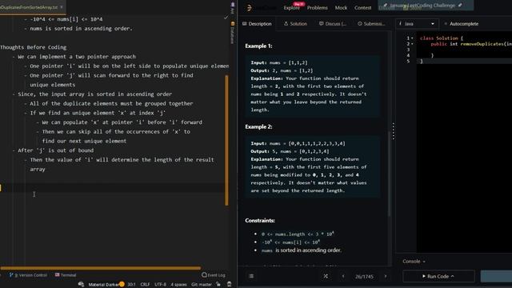Open the Explore menu
512x288 pixels.
(x=291, y=7)
